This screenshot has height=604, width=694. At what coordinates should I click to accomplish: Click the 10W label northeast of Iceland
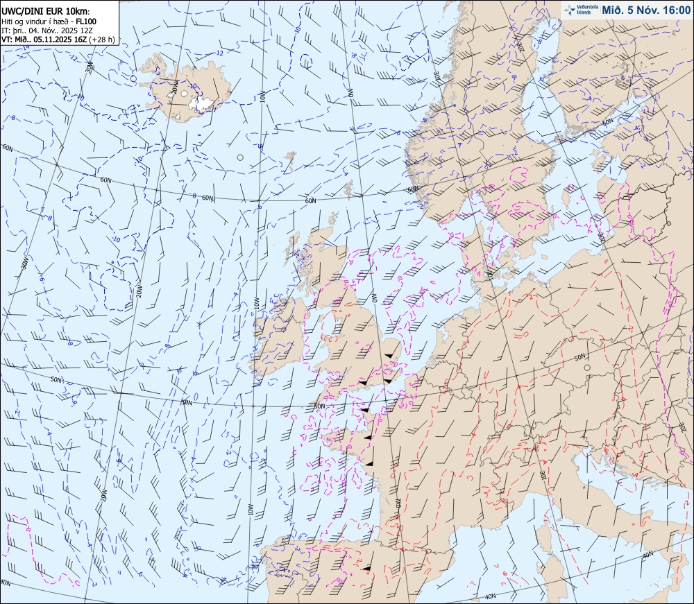click(262, 97)
